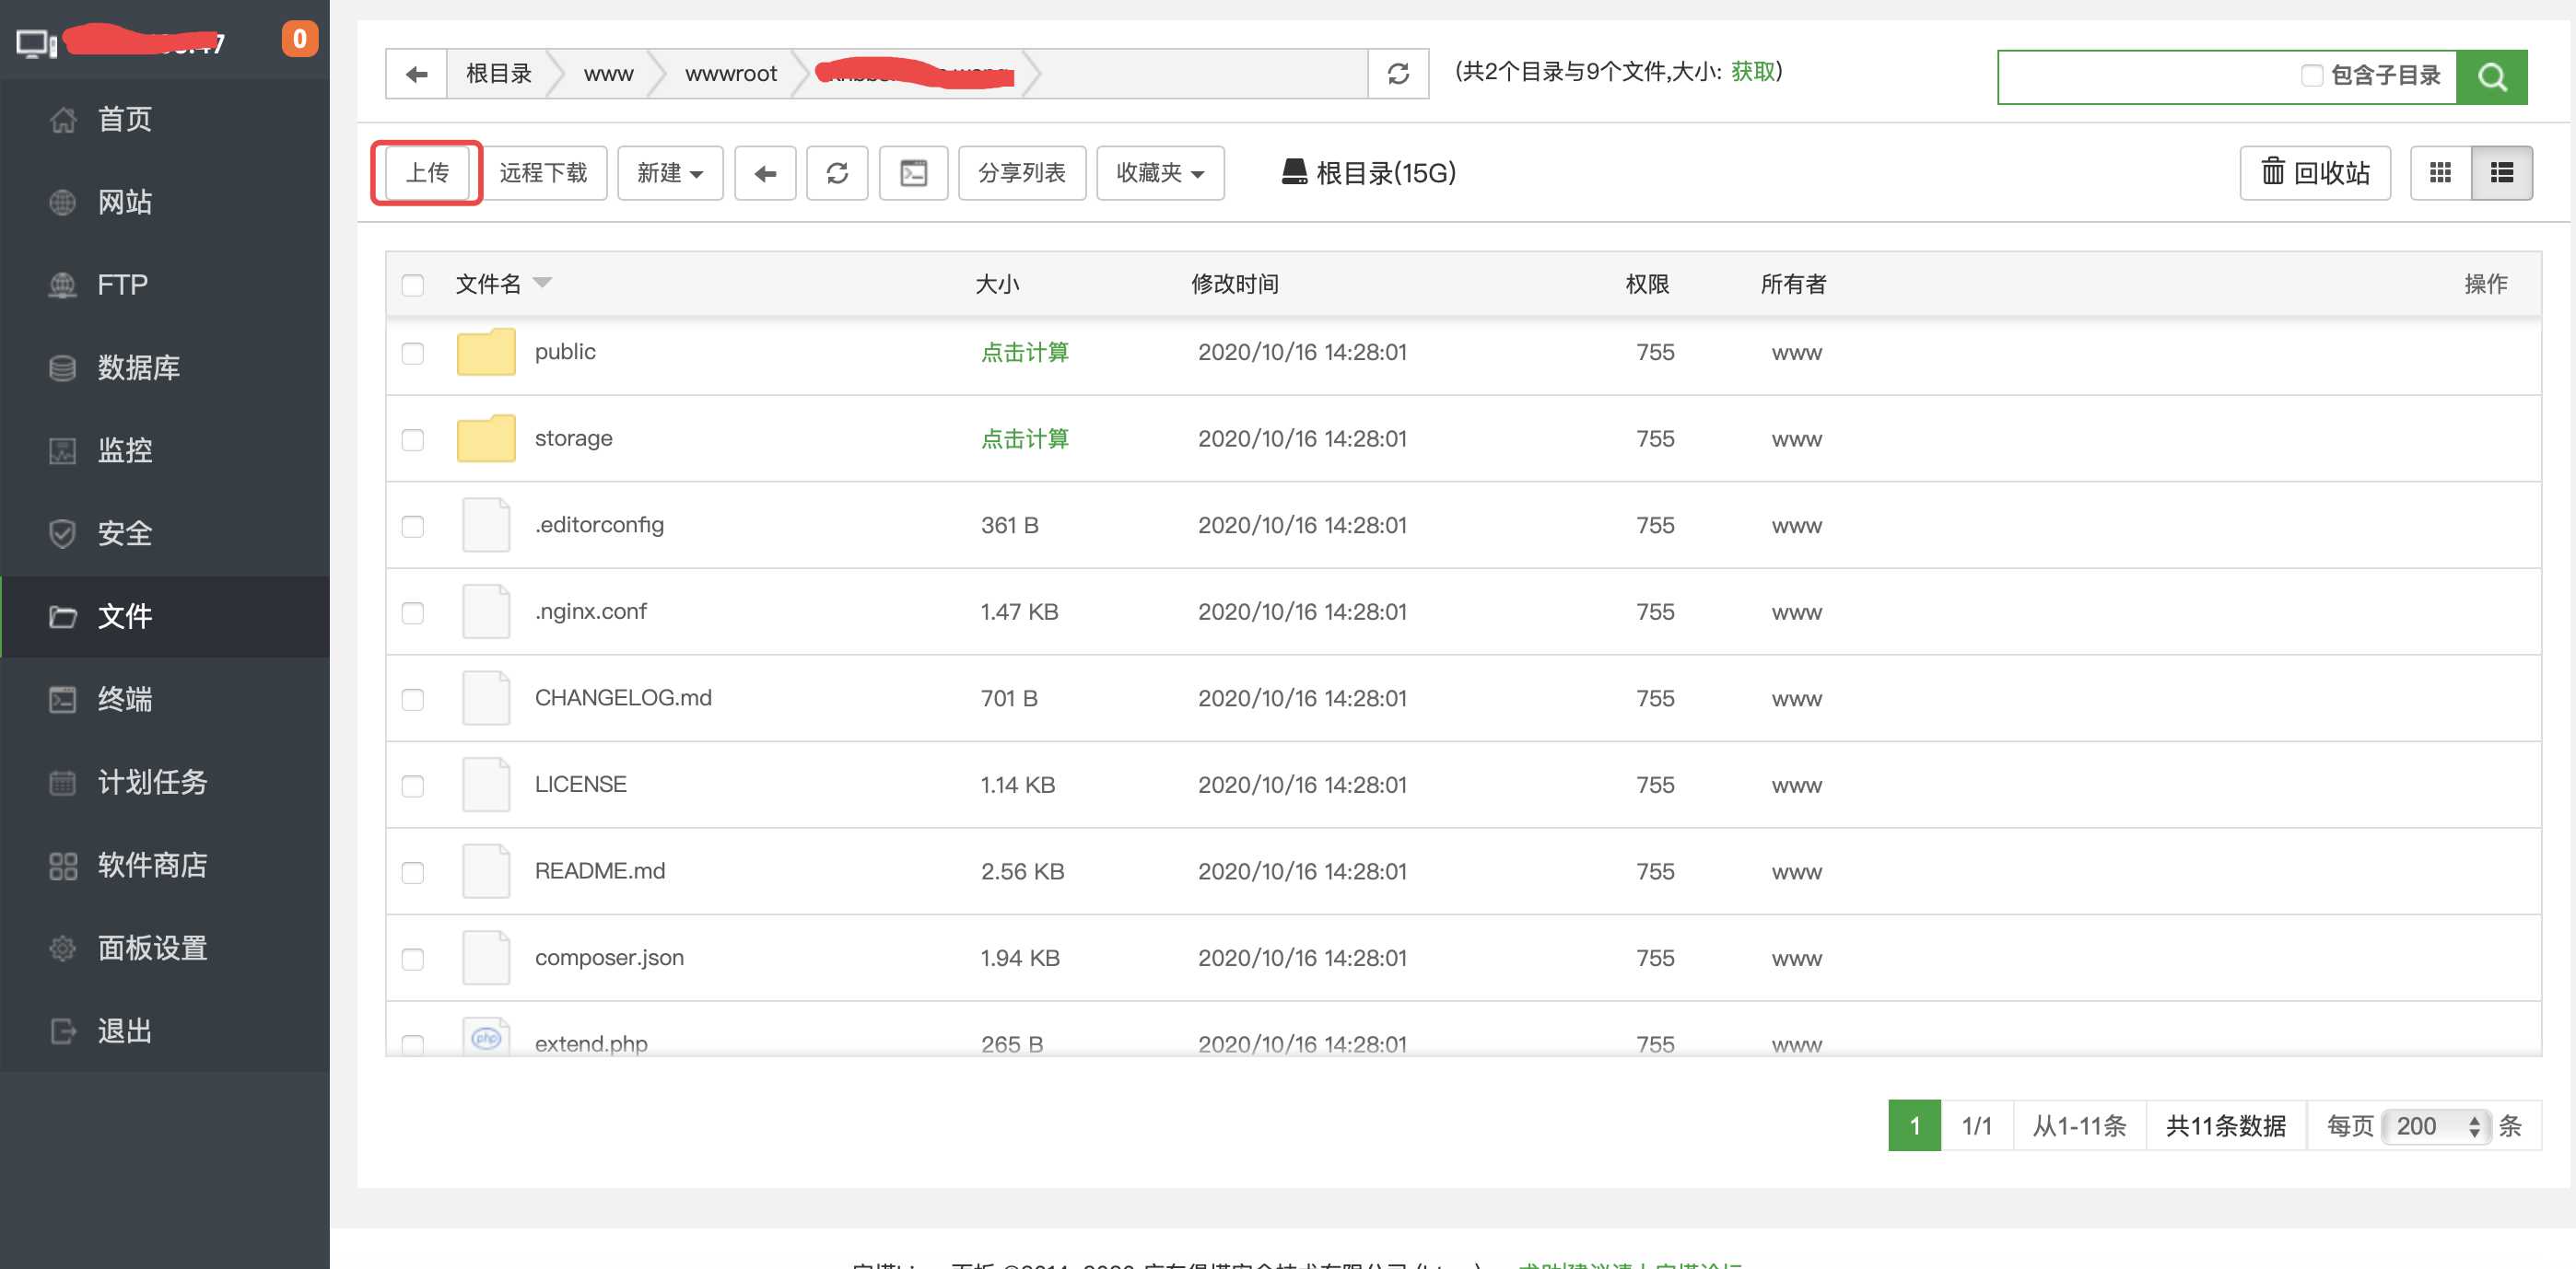Click the 软件商店 grid icon
Screen dimensions: 2576x1269
pyautogui.click(x=62, y=866)
